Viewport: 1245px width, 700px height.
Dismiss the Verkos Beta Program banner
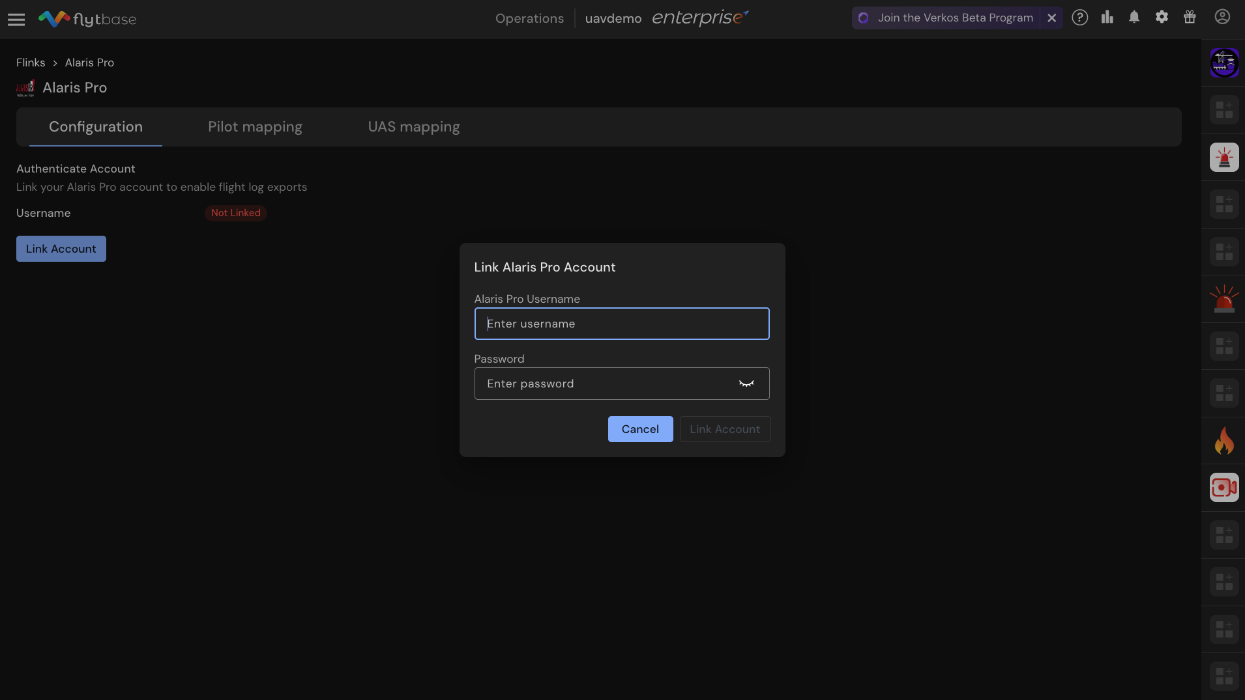1051,18
